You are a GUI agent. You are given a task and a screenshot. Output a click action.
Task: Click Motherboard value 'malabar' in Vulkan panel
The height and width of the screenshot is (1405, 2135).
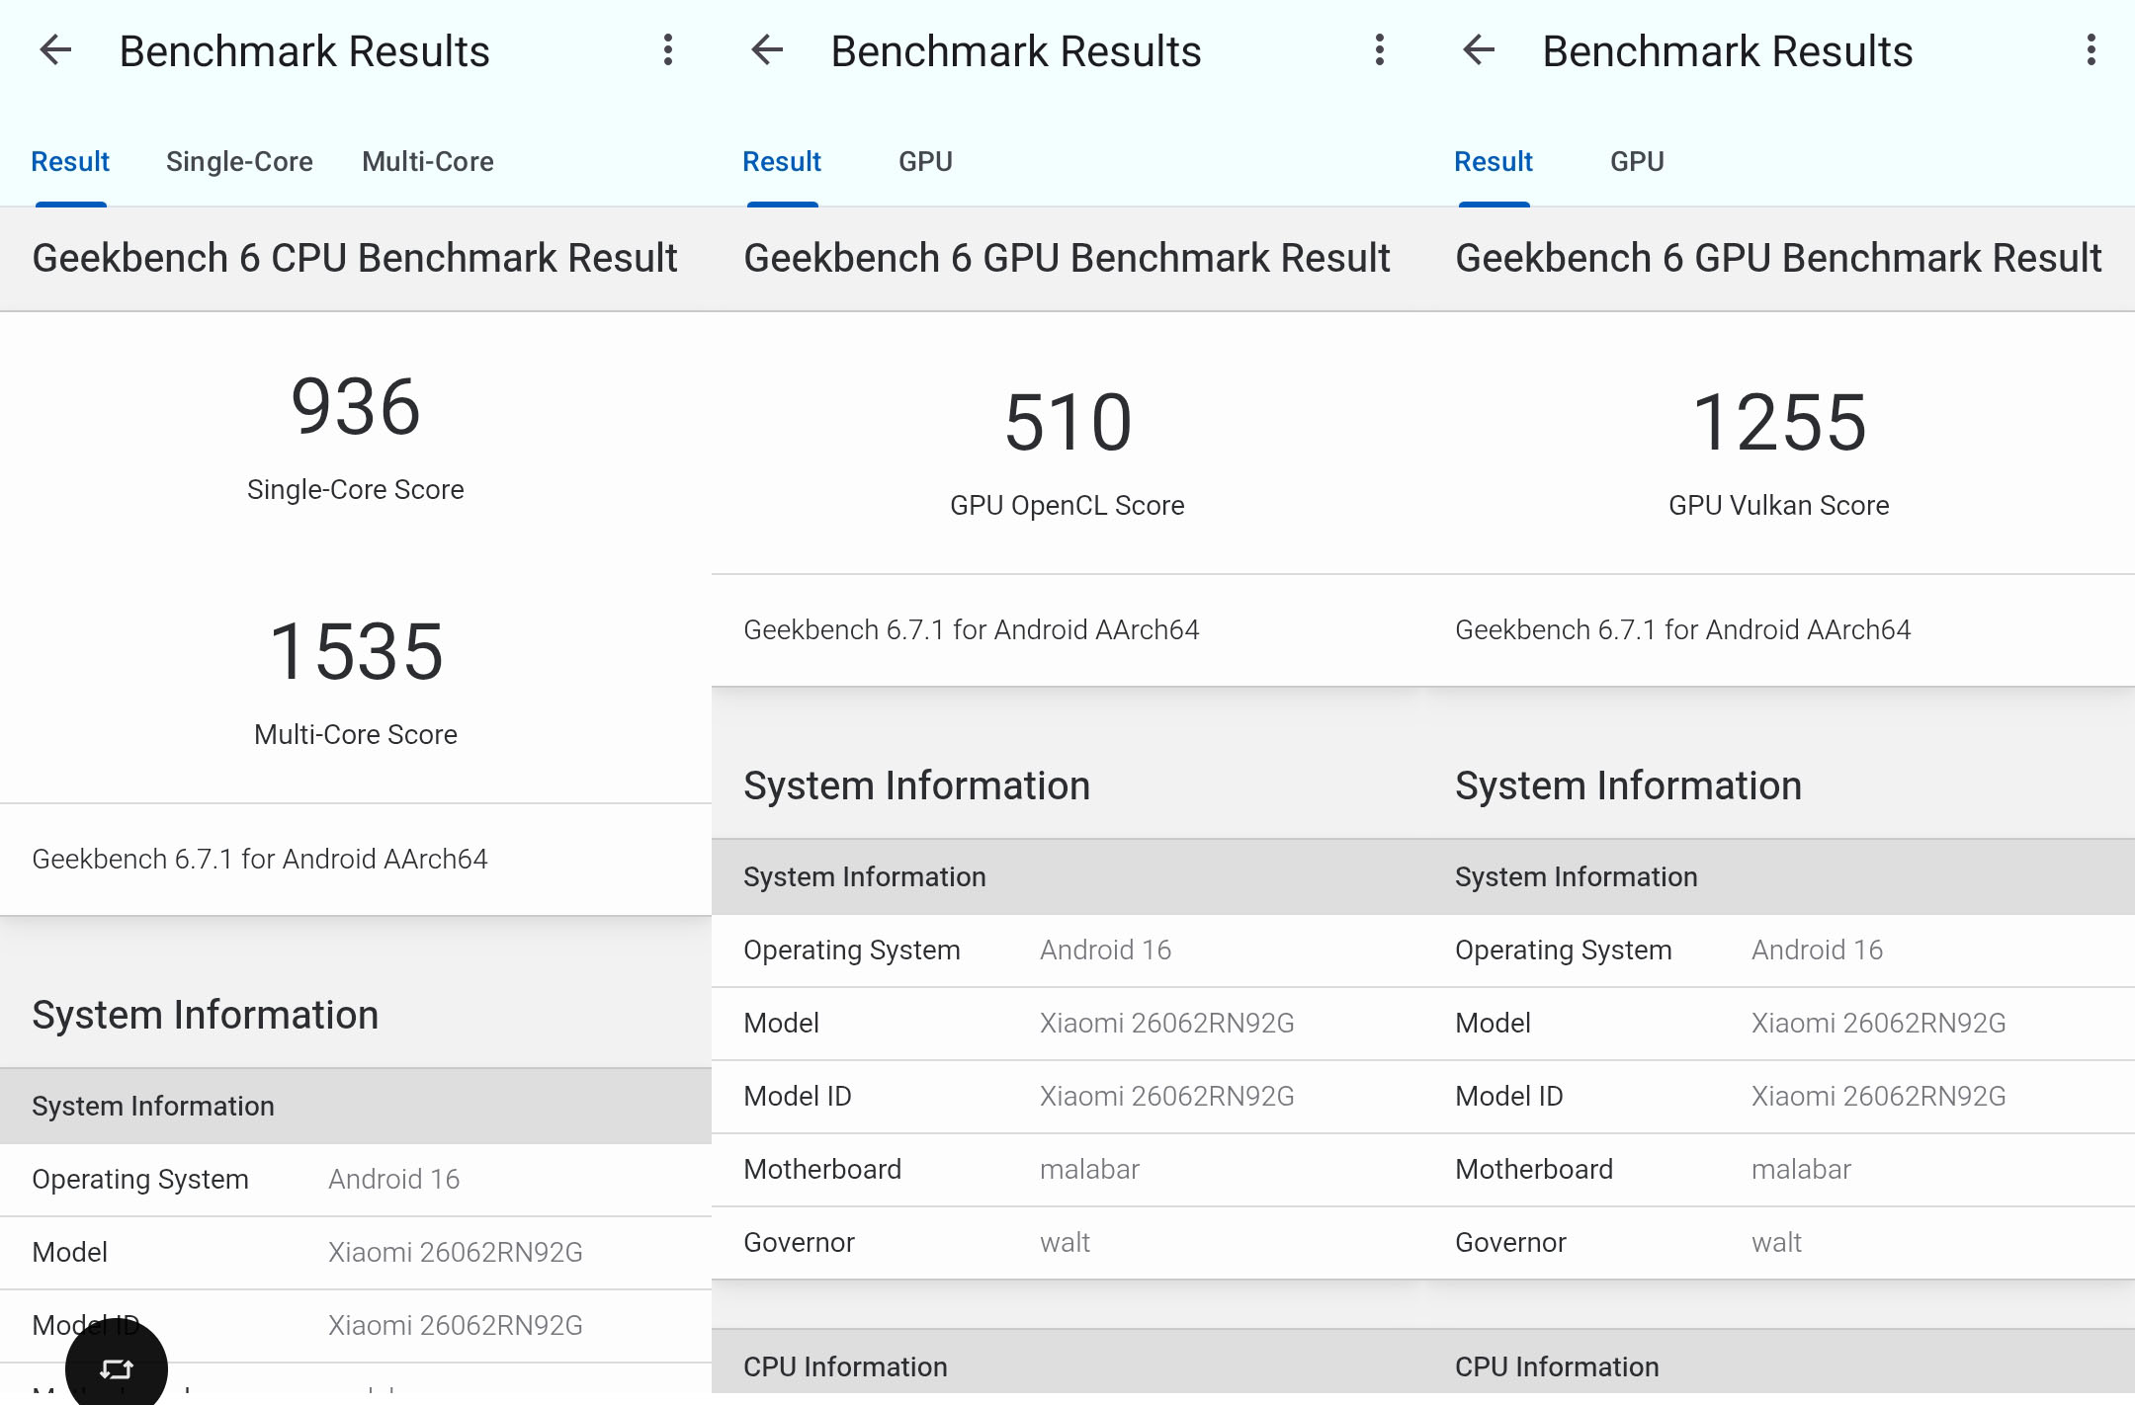point(1802,1169)
